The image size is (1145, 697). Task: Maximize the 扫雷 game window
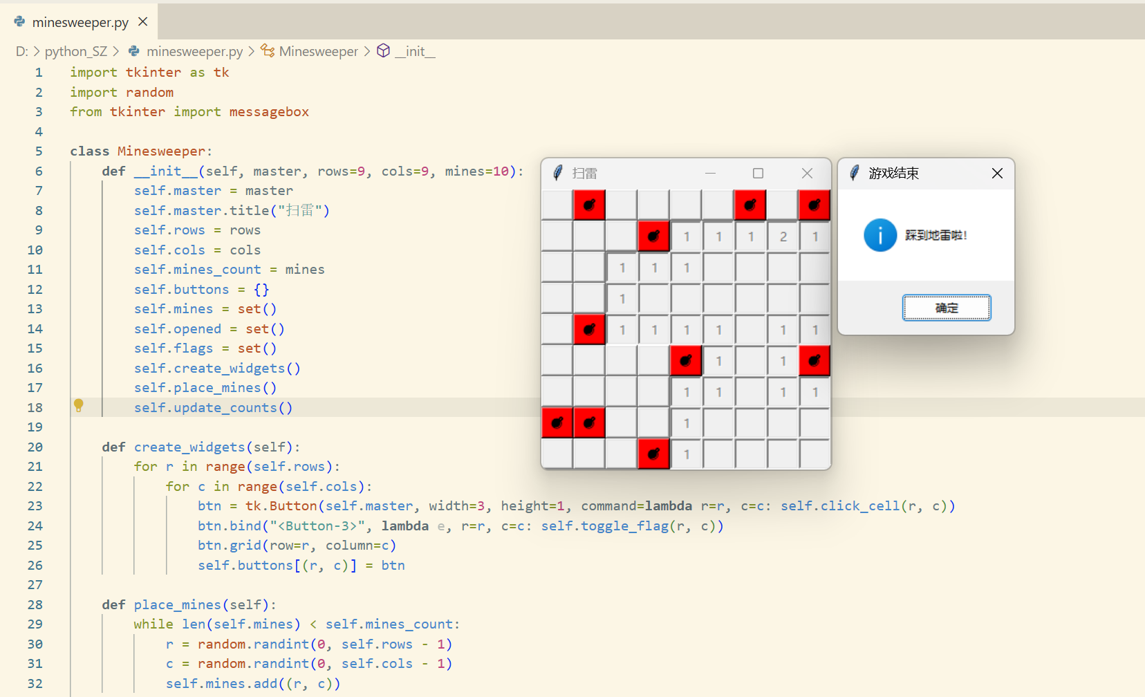tap(758, 174)
